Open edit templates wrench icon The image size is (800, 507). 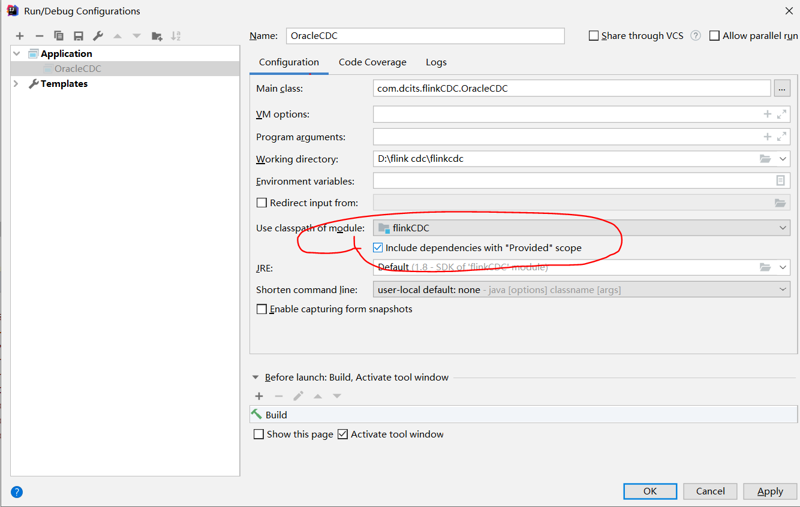98,36
